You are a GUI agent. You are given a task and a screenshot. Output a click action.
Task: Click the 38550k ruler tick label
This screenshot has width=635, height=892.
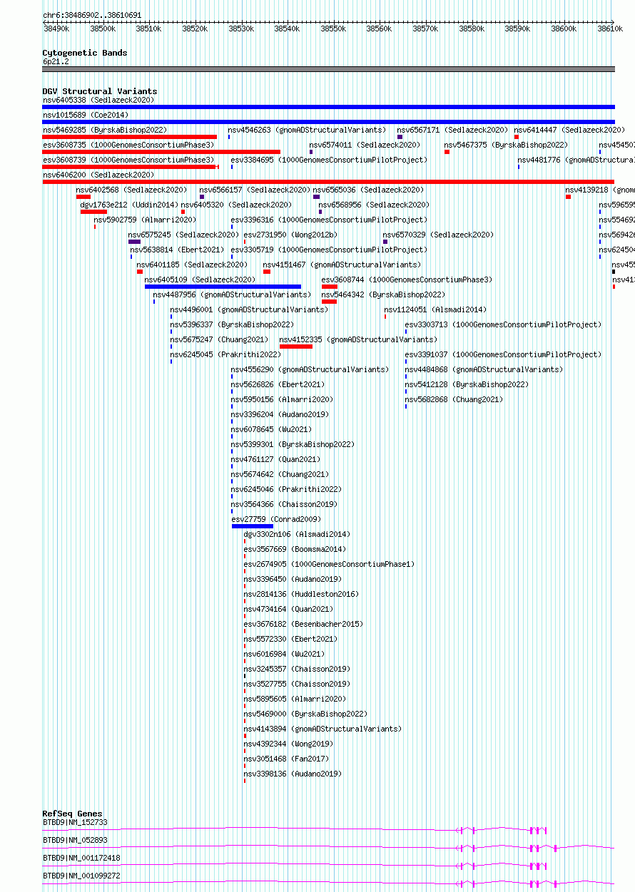pos(332,29)
